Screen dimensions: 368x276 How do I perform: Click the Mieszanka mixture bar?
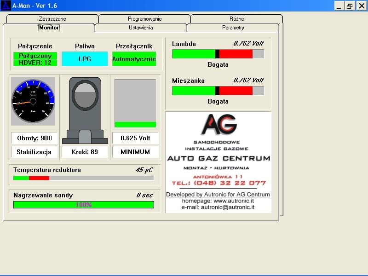218,91
